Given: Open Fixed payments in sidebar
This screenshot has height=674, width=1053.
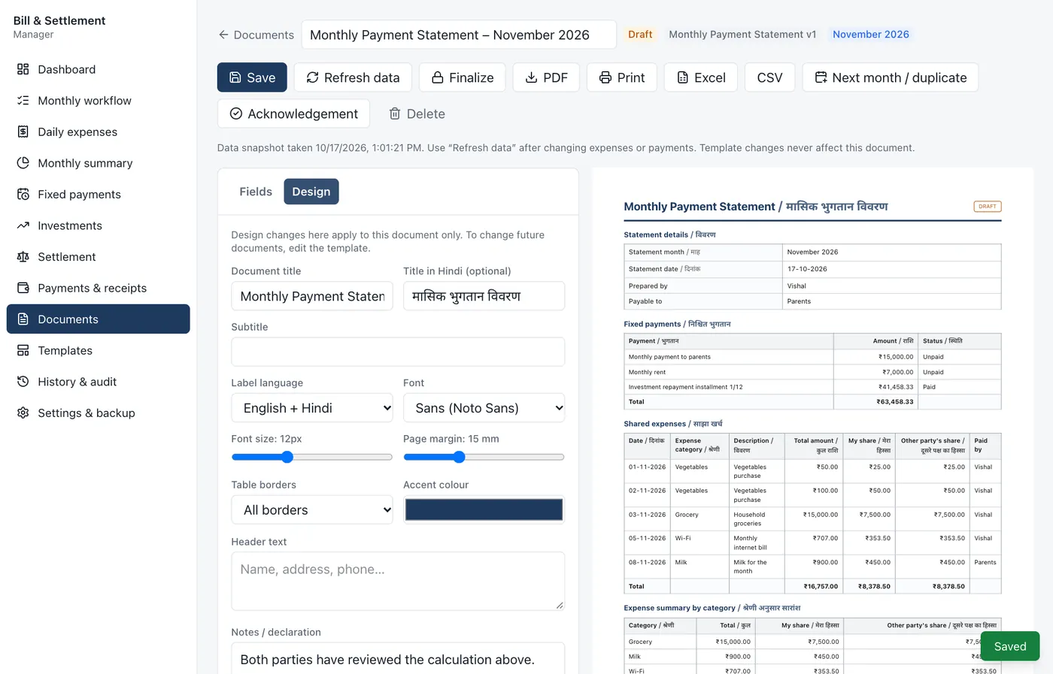Looking at the screenshot, I should click(98, 194).
